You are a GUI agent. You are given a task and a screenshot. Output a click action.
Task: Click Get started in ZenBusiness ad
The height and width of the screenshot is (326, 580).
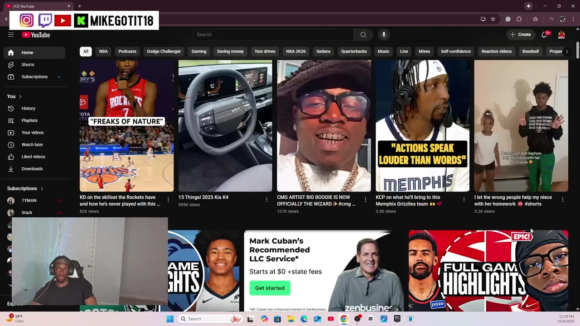coord(270,288)
